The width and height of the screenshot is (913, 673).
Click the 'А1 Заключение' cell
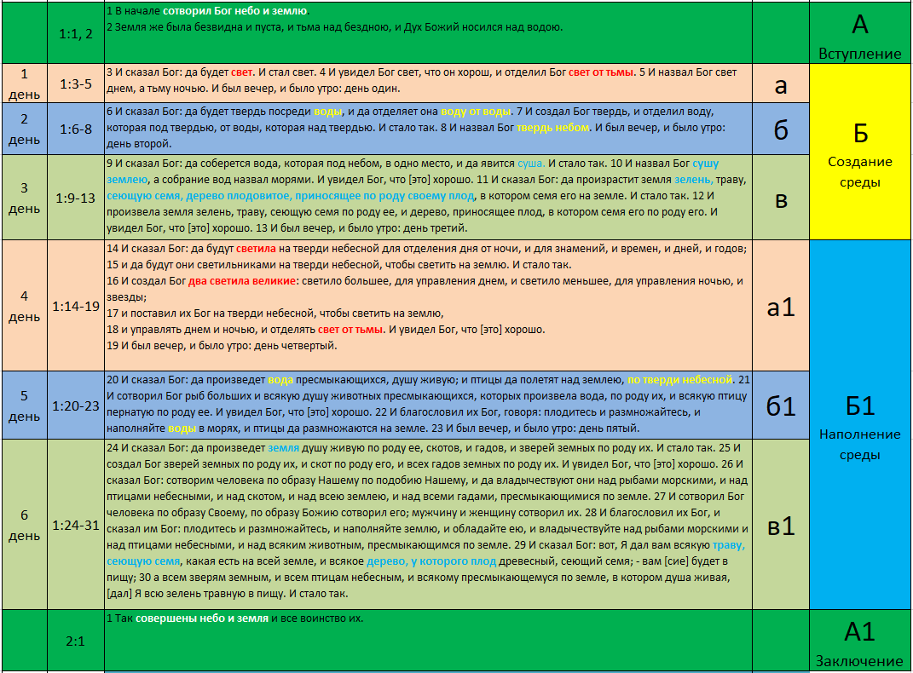(859, 641)
